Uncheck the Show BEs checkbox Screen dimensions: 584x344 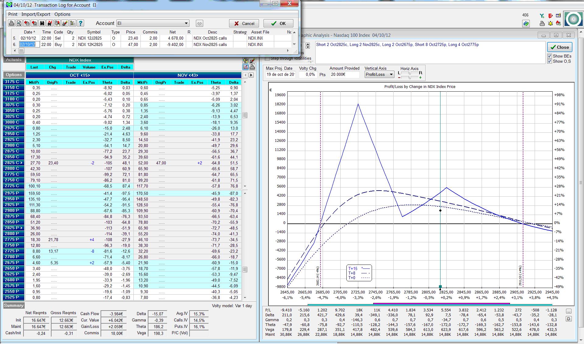(550, 56)
